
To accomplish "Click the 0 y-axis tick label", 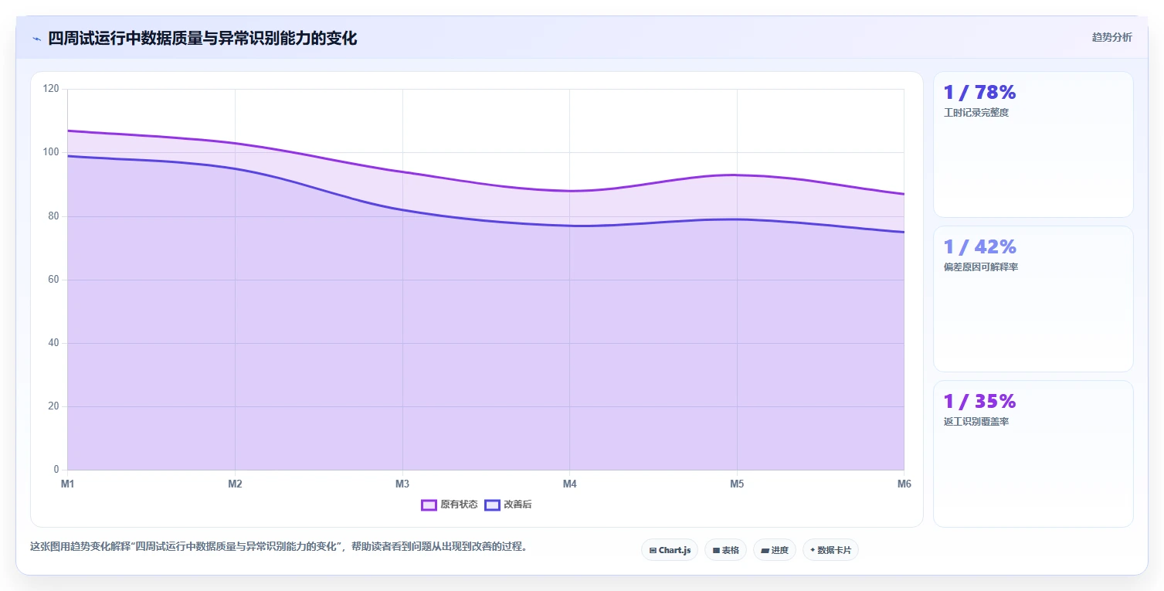I will (x=56, y=470).
